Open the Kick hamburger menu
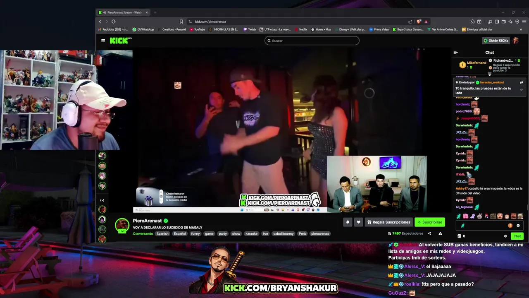529x298 pixels. point(103,41)
